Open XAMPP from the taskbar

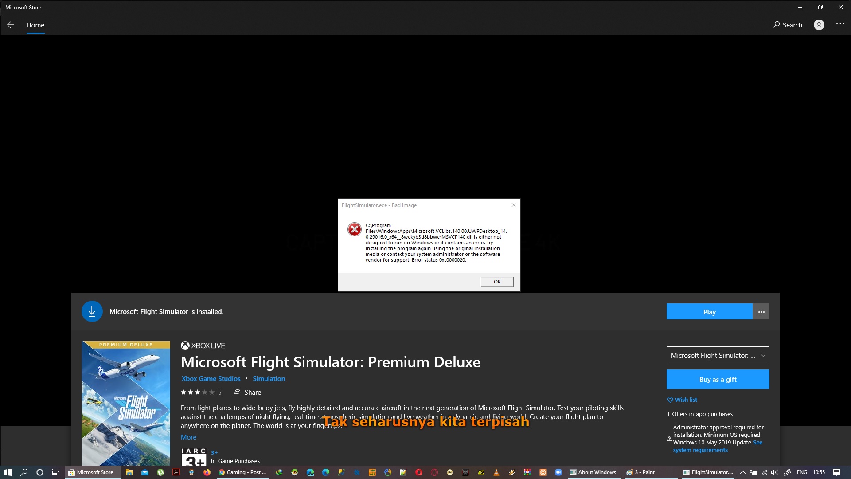click(543, 472)
